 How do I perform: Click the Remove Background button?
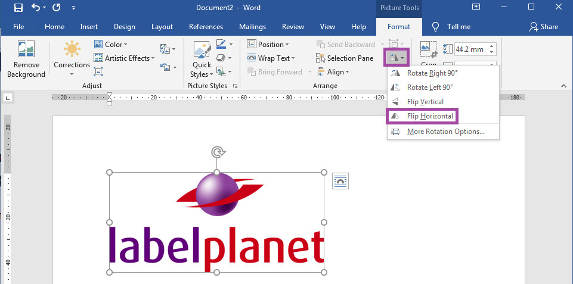coord(26,59)
